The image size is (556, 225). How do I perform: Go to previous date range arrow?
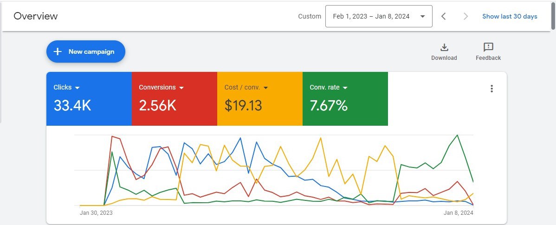point(443,16)
